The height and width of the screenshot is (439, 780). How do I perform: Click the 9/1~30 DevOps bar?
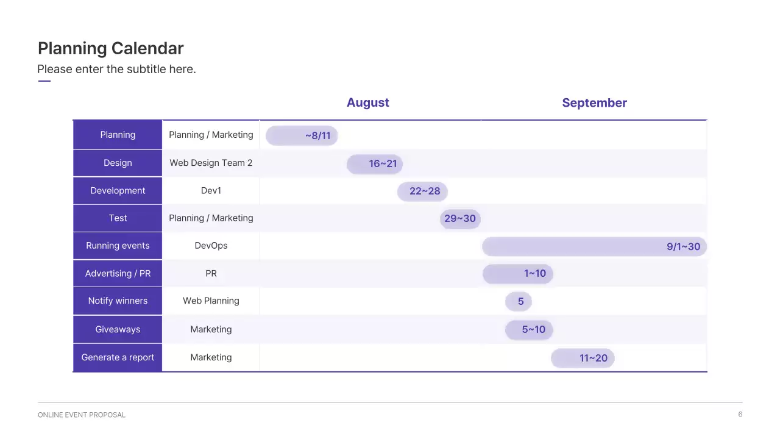594,246
